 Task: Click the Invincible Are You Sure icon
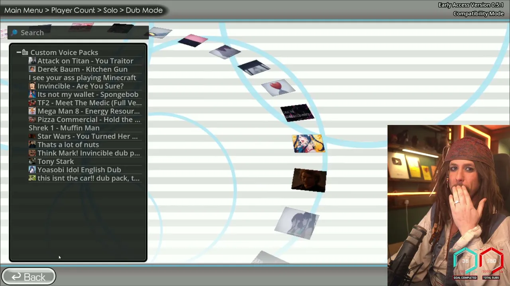(x=32, y=86)
